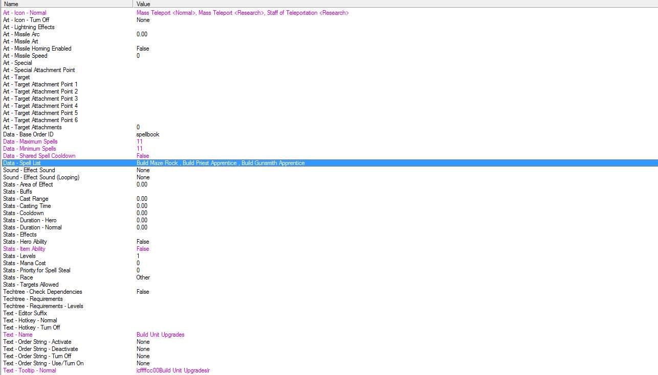Select 'Data - Base Order ID' field
Screen dimensions: 658x375
(x=329, y=134)
